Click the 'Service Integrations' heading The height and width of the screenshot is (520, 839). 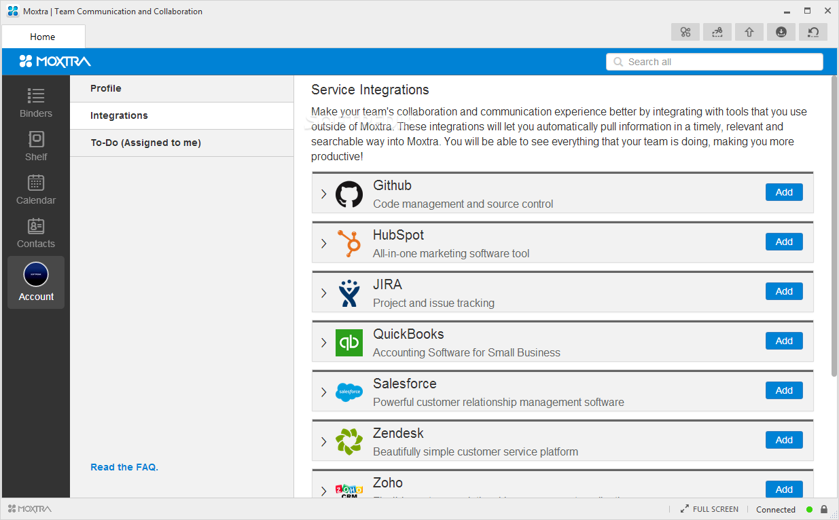tap(370, 90)
